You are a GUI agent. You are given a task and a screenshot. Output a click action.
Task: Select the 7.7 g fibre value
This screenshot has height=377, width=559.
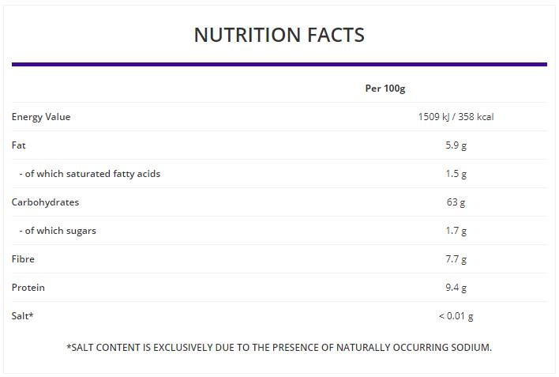point(456,259)
